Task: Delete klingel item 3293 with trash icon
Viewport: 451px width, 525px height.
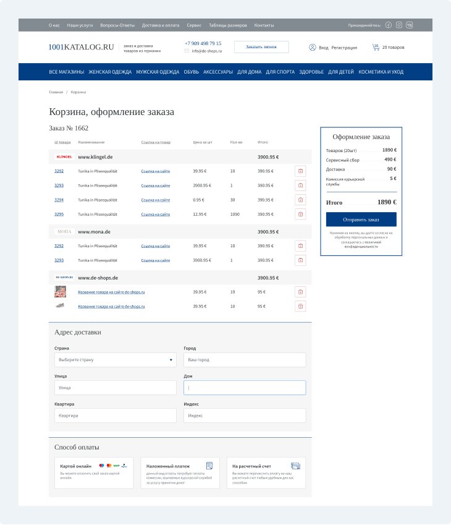Action: pos(300,186)
